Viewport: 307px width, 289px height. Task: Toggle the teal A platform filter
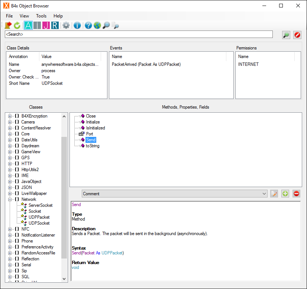pyautogui.click(x=28, y=25)
